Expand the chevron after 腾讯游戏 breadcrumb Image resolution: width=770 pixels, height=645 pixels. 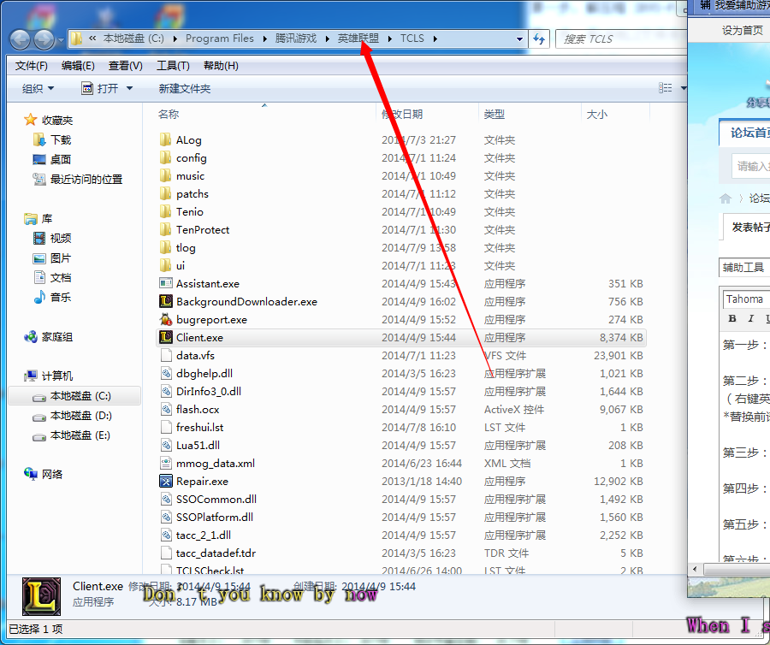328,38
